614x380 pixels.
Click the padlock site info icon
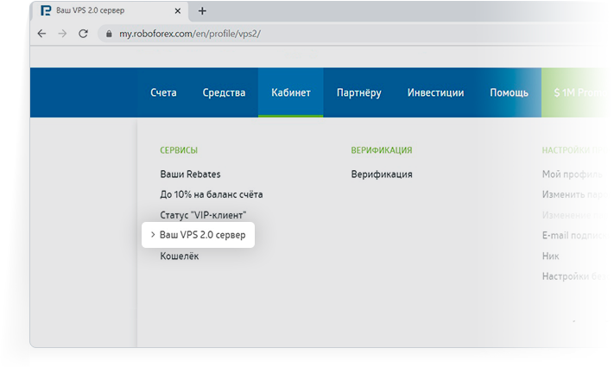click(x=109, y=34)
